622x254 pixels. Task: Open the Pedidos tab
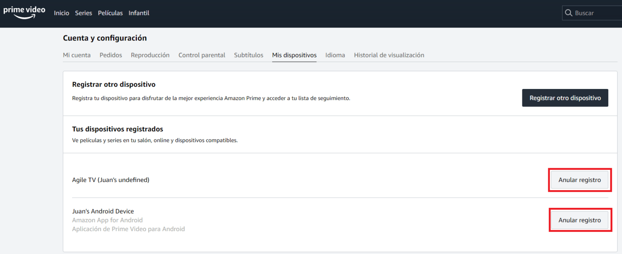pos(111,55)
